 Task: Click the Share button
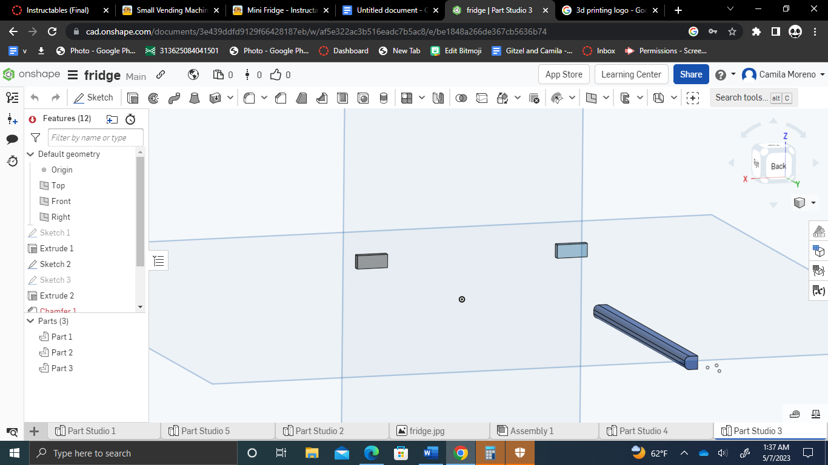[x=690, y=74]
